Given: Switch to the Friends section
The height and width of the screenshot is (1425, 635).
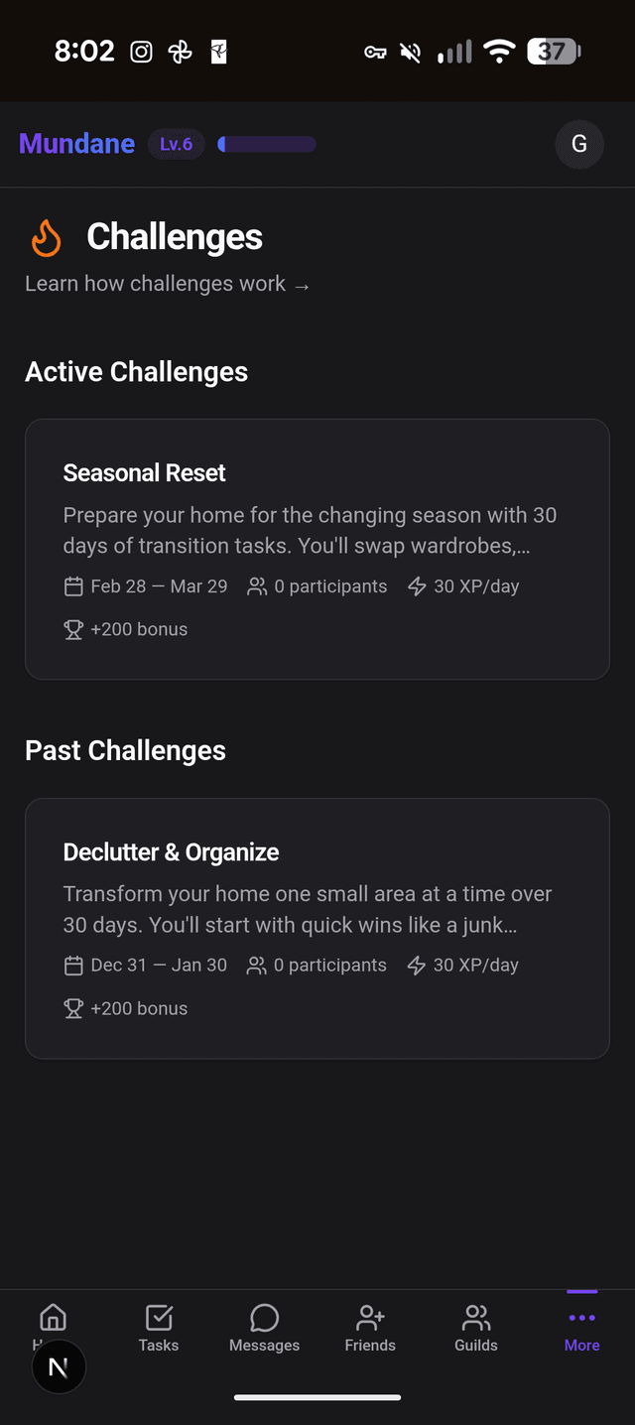Looking at the screenshot, I should click(370, 1330).
